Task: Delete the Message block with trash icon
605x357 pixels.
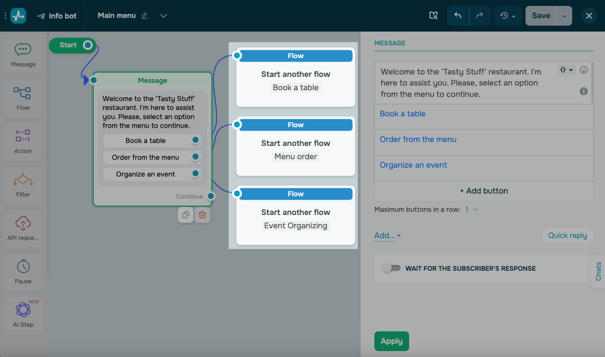Action: [202, 215]
